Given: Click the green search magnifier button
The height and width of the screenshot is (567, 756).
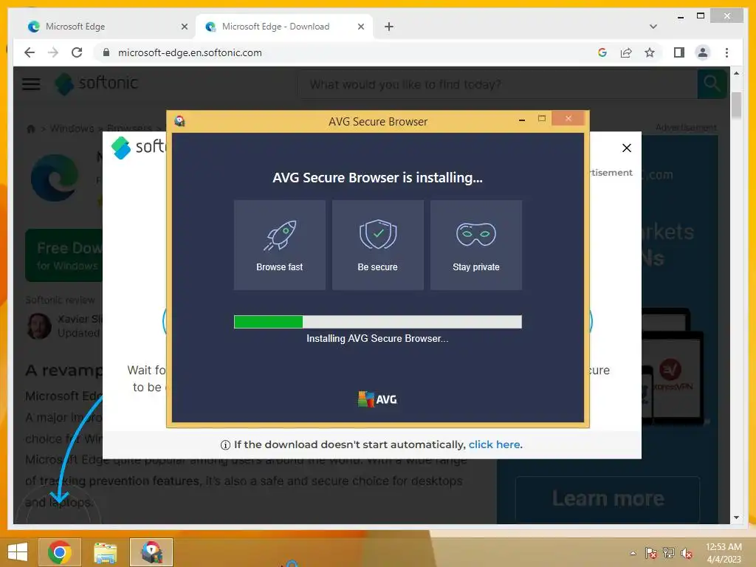Looking at the screenshot, I should click(x=712, y=84).
